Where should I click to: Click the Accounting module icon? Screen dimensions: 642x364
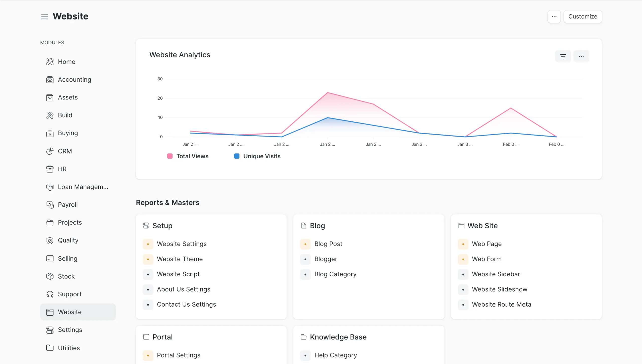pyautogui.click(x=50, y=80)
